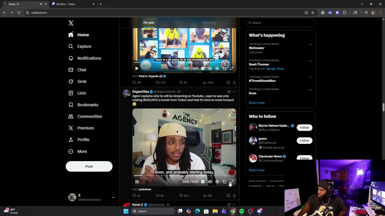Image resolution: width=385 pixels, height=216 pixels.
Task: Open more options for #ThreeWisestMen trend
Action: [x=310, y=77]
